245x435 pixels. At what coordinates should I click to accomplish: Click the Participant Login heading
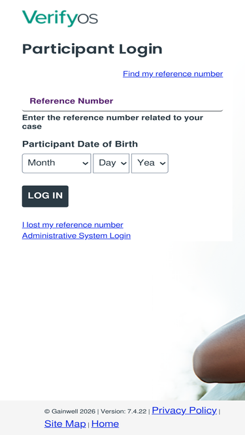(92, 50)
